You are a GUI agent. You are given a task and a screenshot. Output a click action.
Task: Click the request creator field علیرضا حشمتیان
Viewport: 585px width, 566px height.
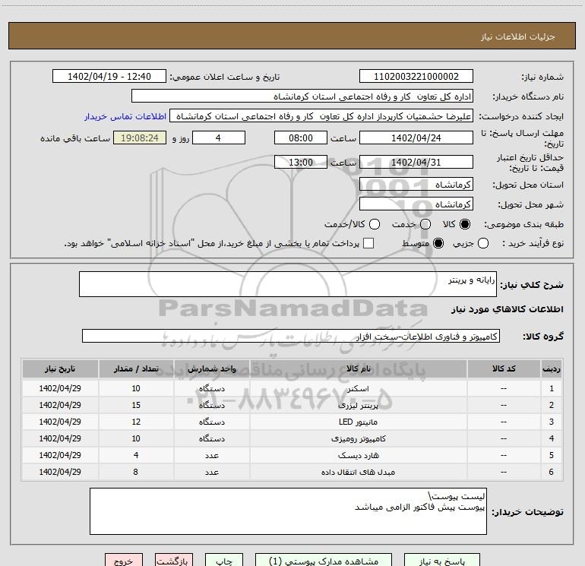coord(321,116)
